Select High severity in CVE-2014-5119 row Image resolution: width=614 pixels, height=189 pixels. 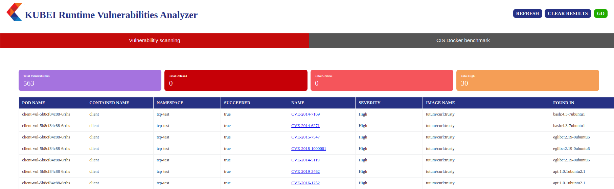[363, 160]
